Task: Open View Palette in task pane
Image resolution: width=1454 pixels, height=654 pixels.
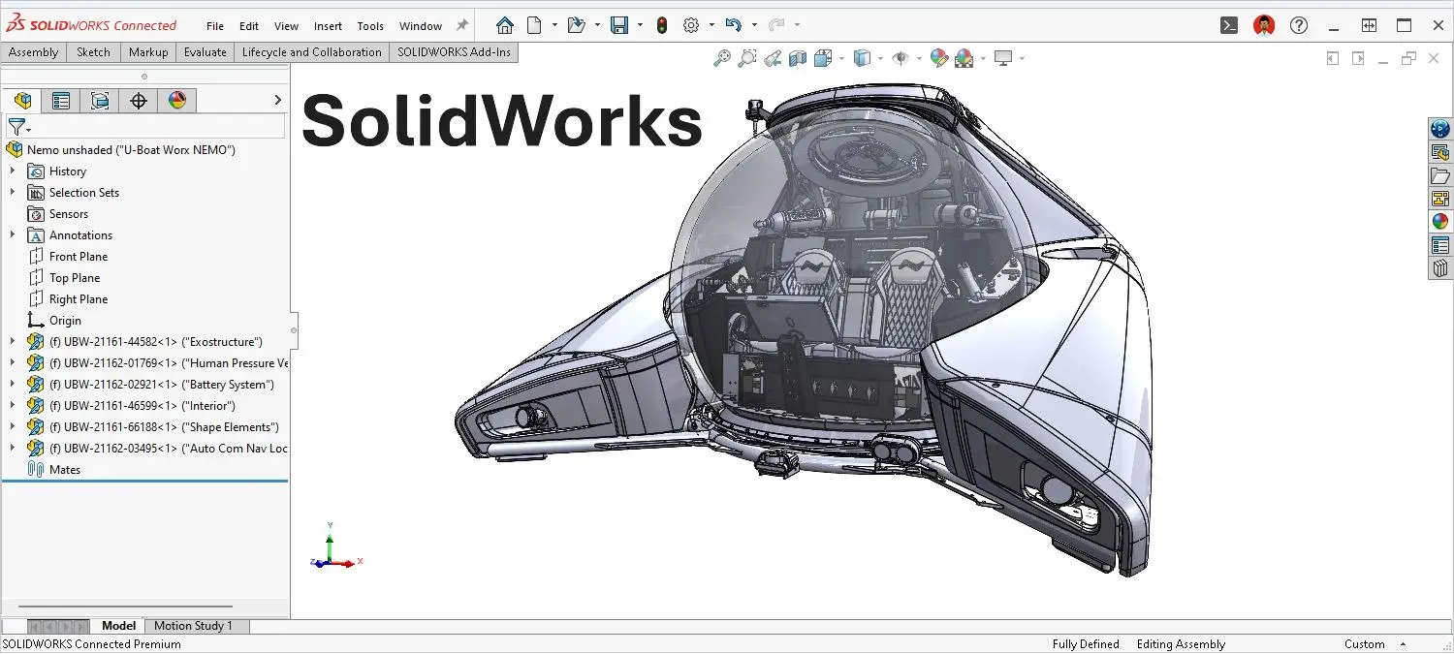Action: pos(1440,199)
